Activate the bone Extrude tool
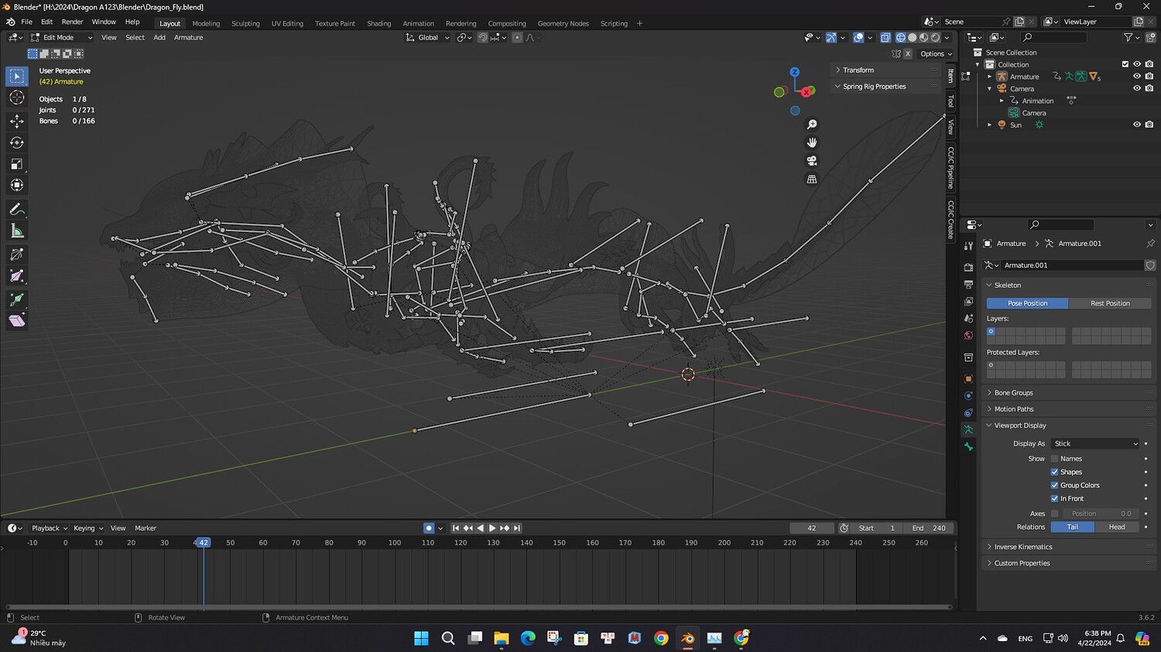 point(17,299)
